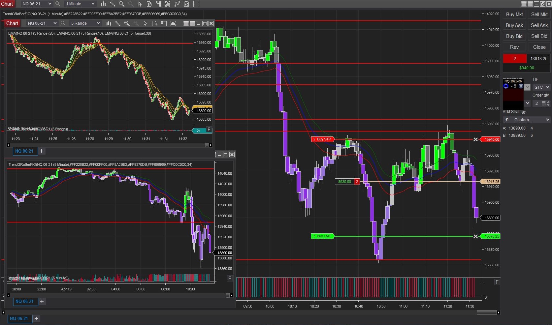Adjust Order qty with stepper arrows
The height and width of the screenshot is (325, 552).
pos(548,103)
